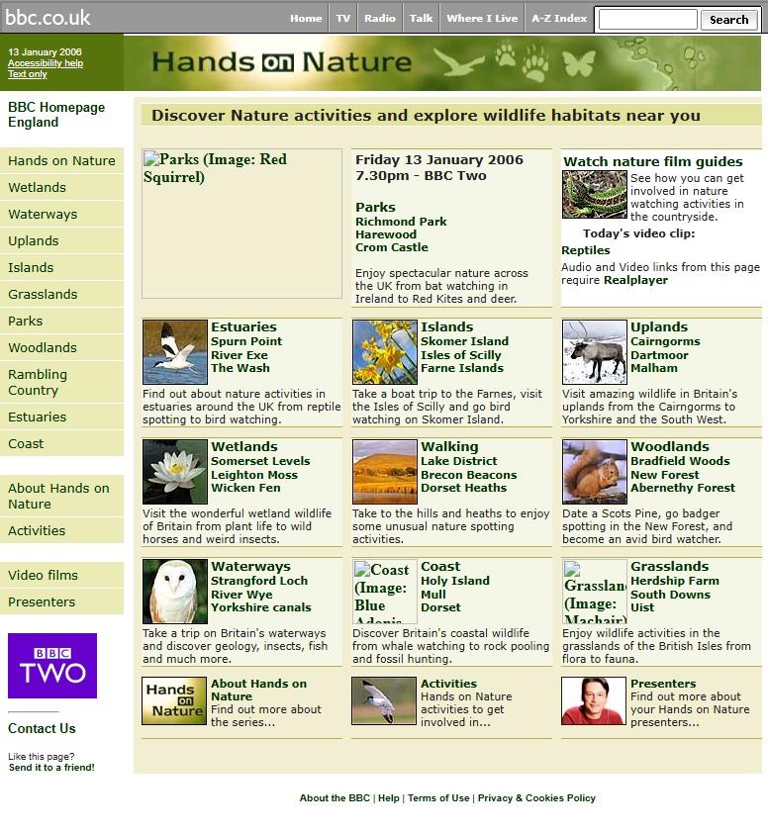Open the Abernethy Forest link
Screen dimensions: 768x832
pyautogui.click(x=683, y=488)
